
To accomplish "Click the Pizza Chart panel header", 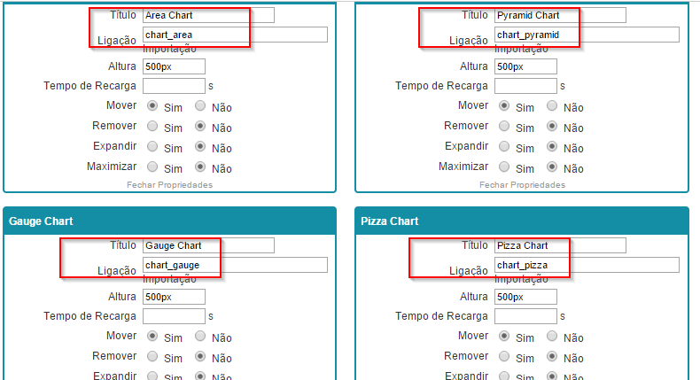I will [521, 221].
